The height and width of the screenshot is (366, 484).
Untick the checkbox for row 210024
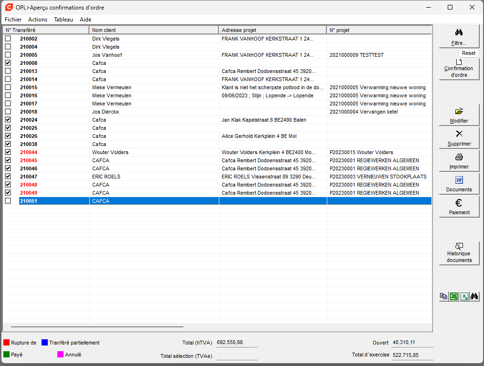point(8,120)
